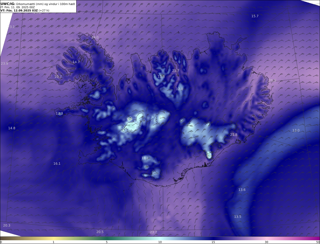Select the 21.8 value label
The image size is (320, 244).
point(233,135)
